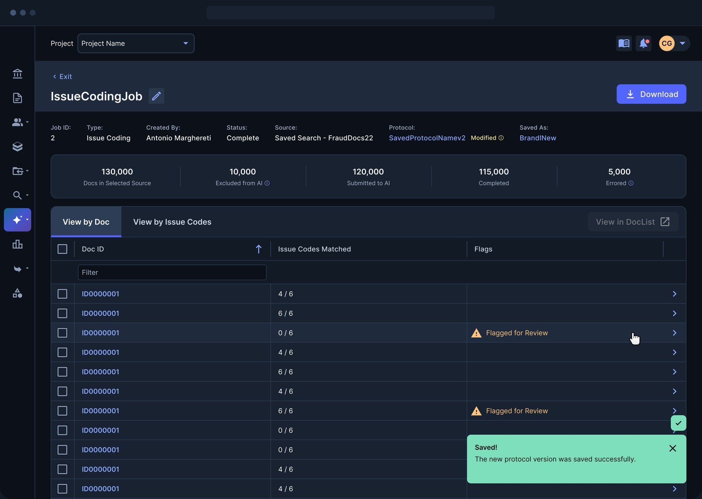Open the Project Name dropdown
702x499 pixels.
tap(136, 43)
